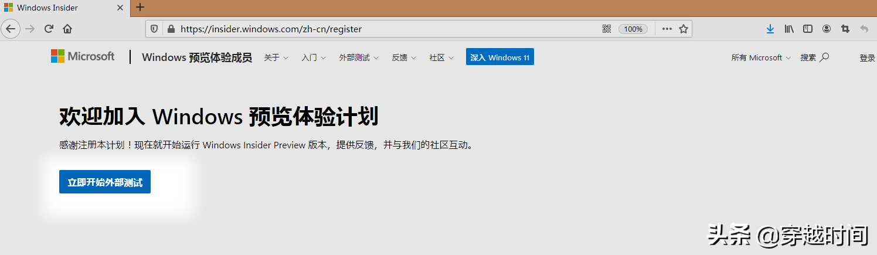
Task: Generate page QR code from address bar
Action: pyautogui.click(x=607, y=29)
